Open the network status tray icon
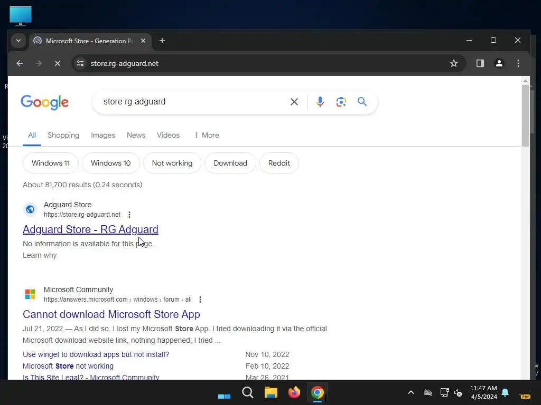Screen dimensions: 541x405 [x=444, y=392]
